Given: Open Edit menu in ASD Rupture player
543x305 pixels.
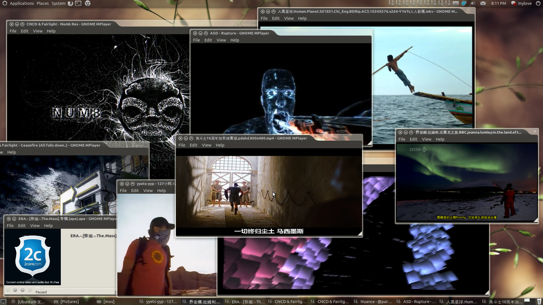Looking at the screenshot, I should click(x=208, y=40).
